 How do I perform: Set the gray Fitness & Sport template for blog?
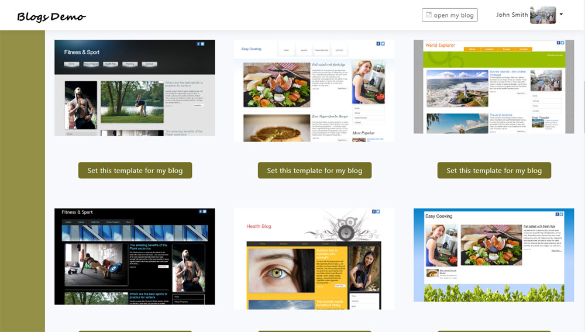coord(135,171)
